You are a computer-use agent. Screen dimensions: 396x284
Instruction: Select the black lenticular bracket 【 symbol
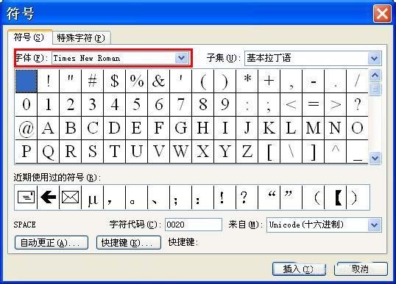(336, 197)
